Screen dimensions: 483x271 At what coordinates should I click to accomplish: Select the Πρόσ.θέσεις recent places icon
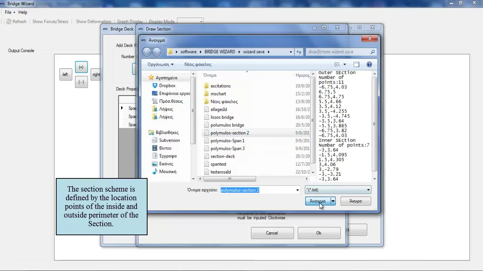[x=155, y=101]
